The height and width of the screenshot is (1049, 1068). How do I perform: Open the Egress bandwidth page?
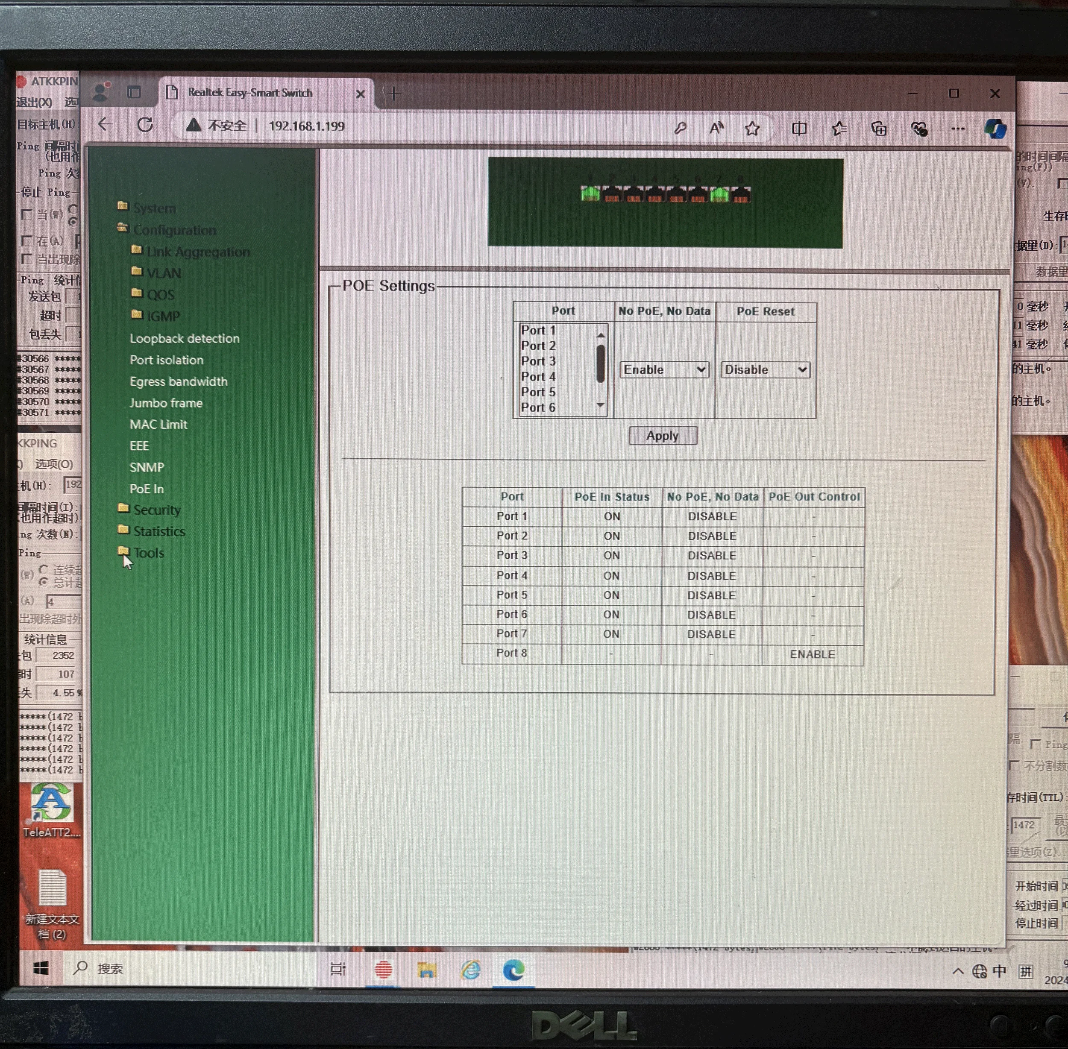pyautogui.click(x=178, y=381)
